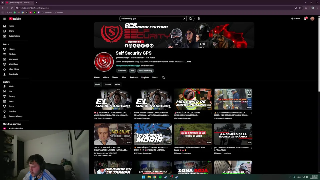The image size is (320, 180).
Task: Click the magnifier search button in the search bar
Action: pos(190,18)
